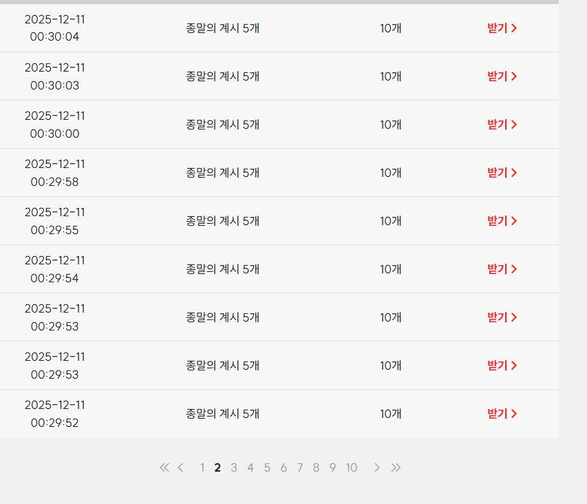
Task: Open page 5 of the list
Action: (267, 468)
